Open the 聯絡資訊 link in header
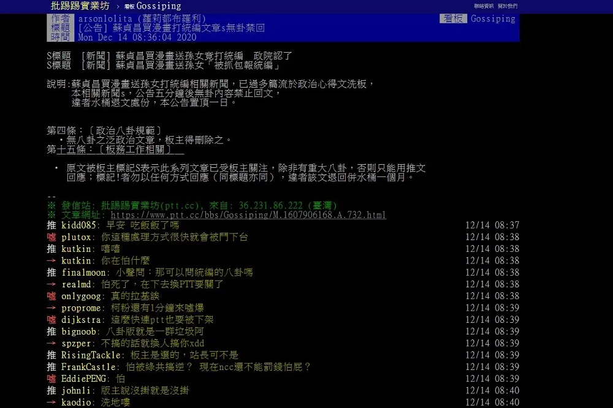 coord(484,6)
